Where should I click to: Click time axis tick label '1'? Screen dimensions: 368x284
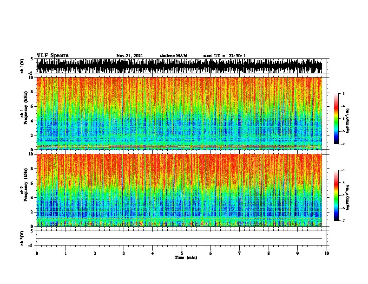click(x=66, y=253)
